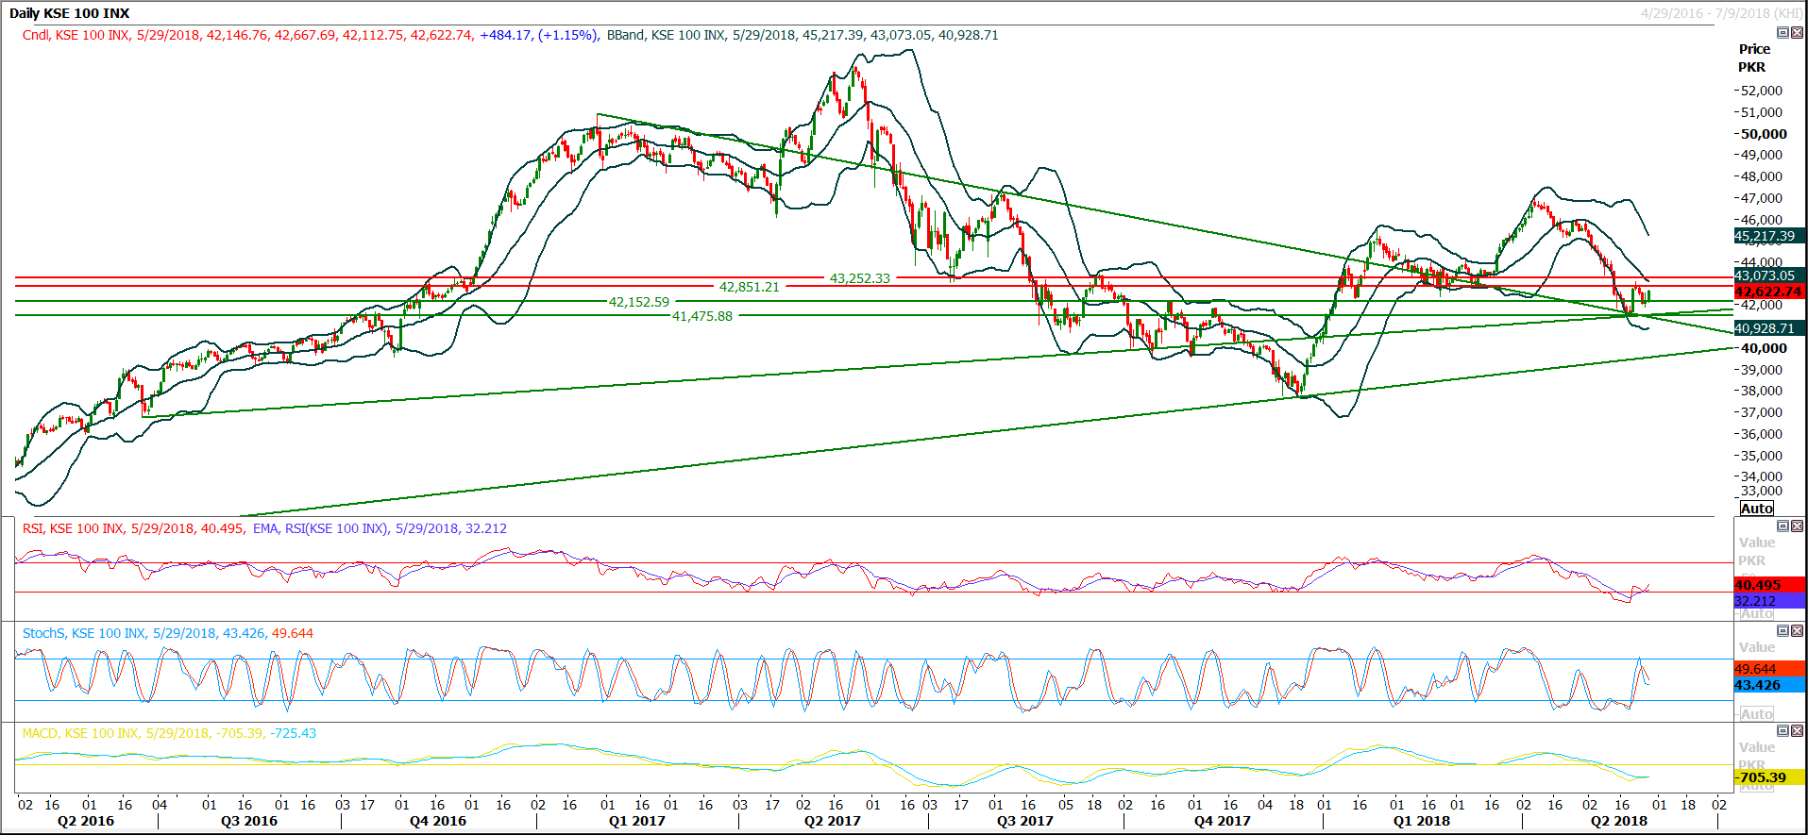Minimize the MACD indicator panel
This screenshot has width=1808, height=835.
[1783, 730]
